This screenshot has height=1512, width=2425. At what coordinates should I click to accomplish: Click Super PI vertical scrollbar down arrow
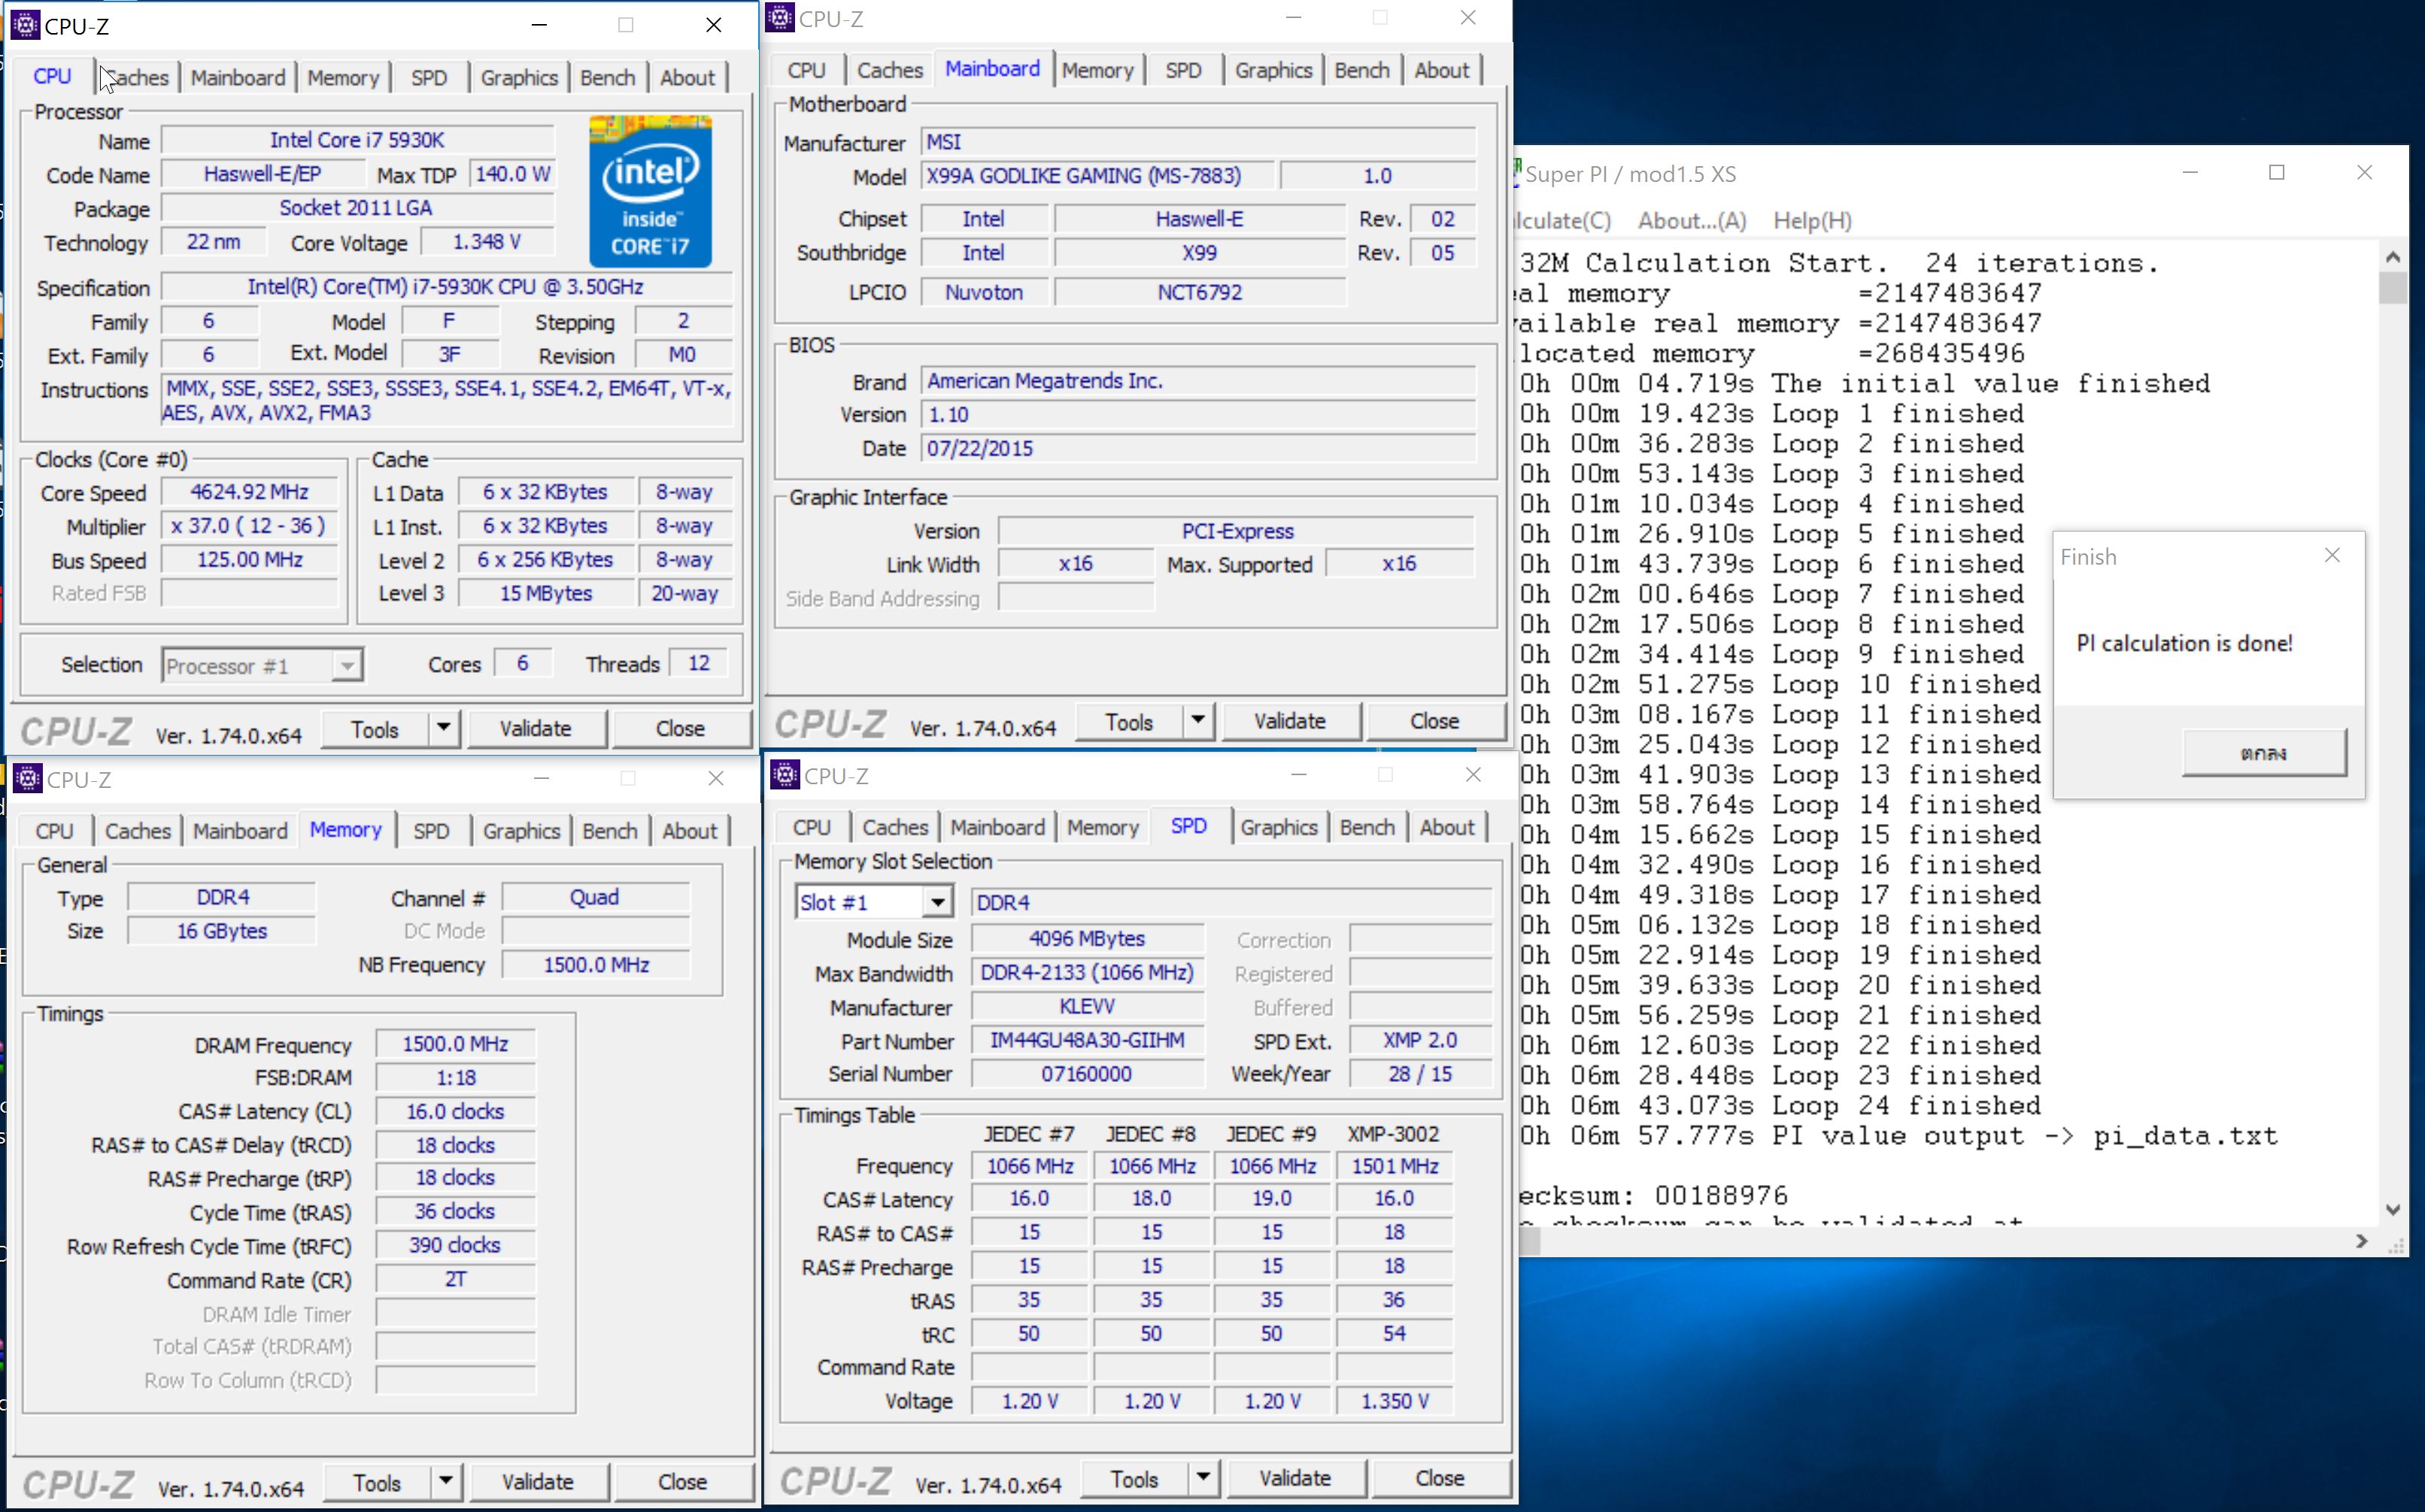[x=2393, y=1209]
